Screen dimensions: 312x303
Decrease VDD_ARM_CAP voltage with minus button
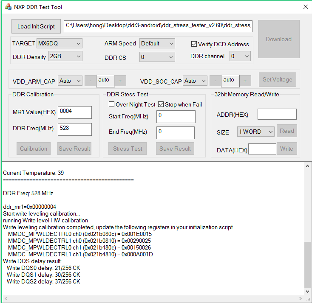[x=91, y=81]
